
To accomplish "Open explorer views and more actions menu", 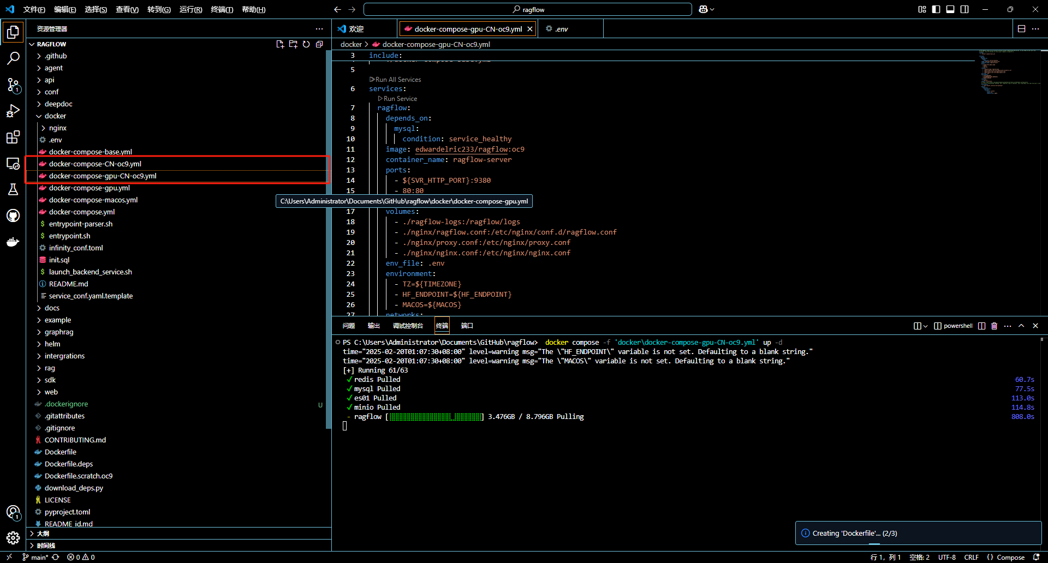I will coord(319,29).
